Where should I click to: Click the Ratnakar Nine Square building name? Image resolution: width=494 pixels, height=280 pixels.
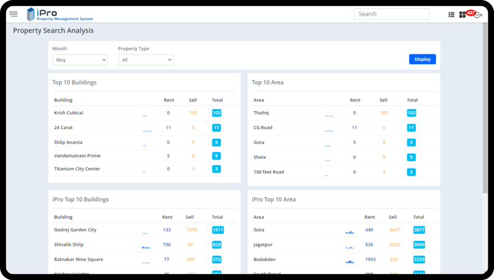(79, 259)
